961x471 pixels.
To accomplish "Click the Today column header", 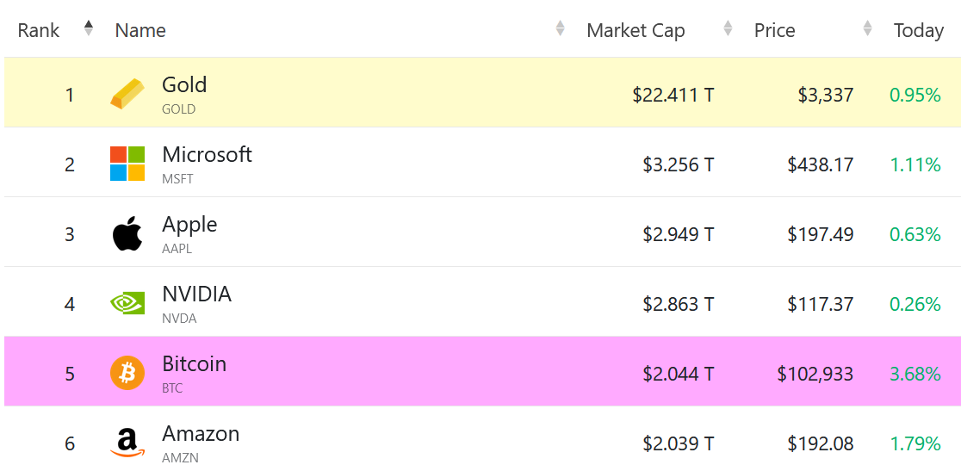I will (919, 30).
